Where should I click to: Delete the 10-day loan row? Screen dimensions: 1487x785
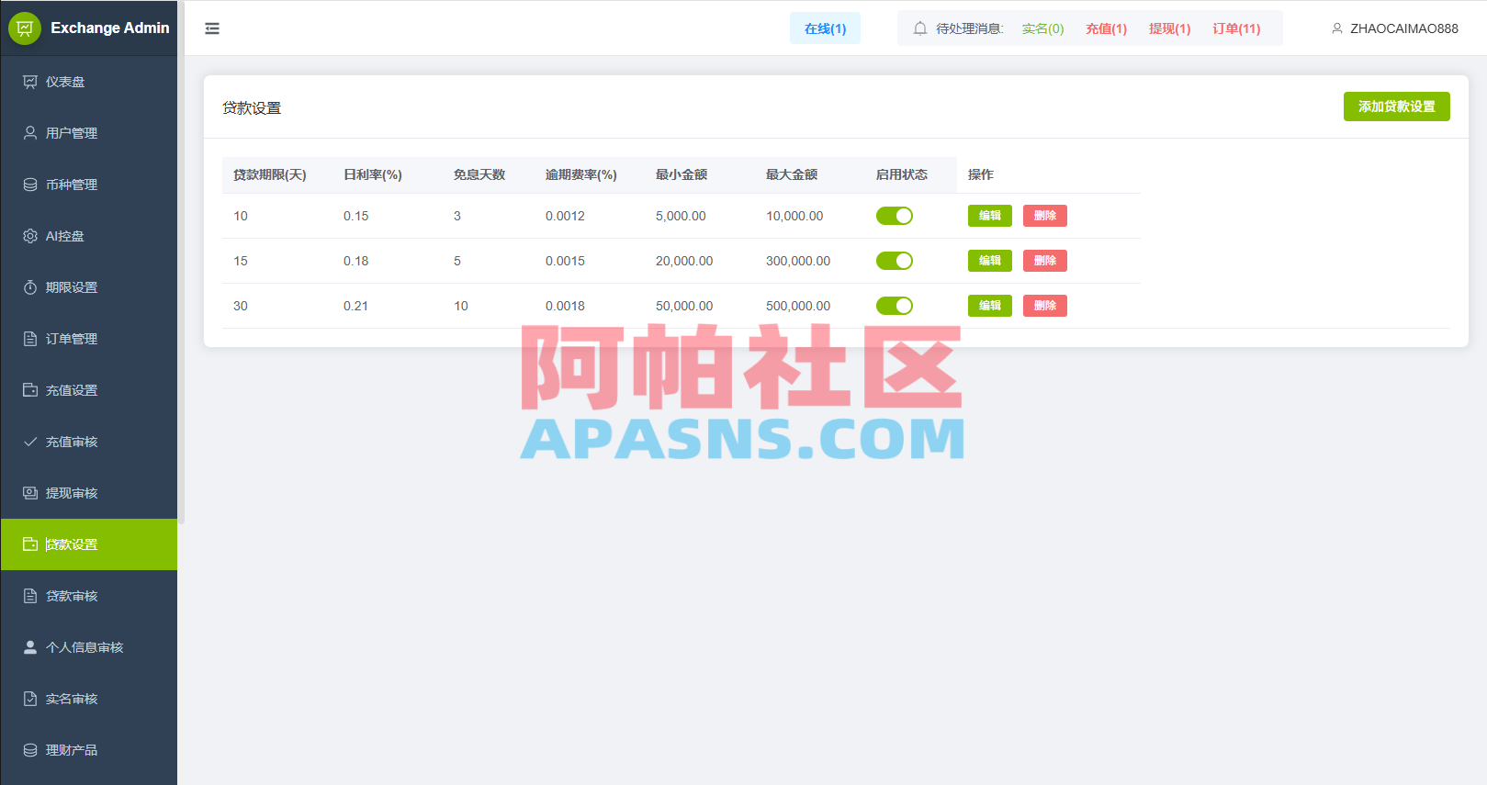1045,216
